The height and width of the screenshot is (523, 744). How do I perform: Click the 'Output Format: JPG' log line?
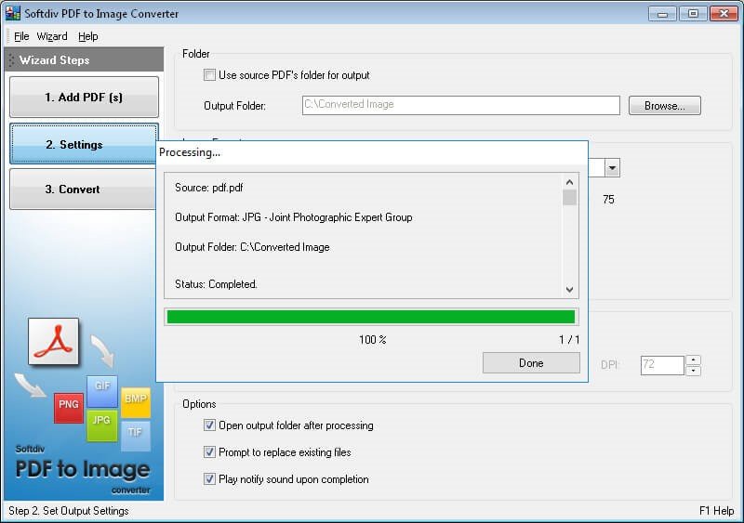(293, 217)
